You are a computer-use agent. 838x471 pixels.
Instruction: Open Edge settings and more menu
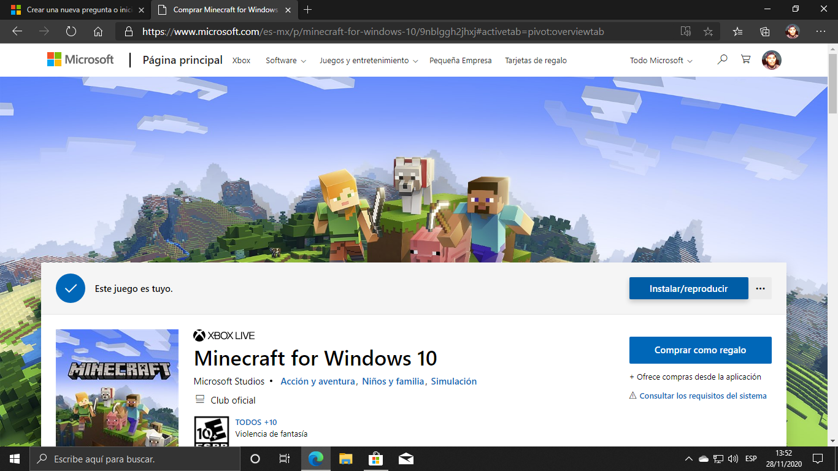[821, 31]
